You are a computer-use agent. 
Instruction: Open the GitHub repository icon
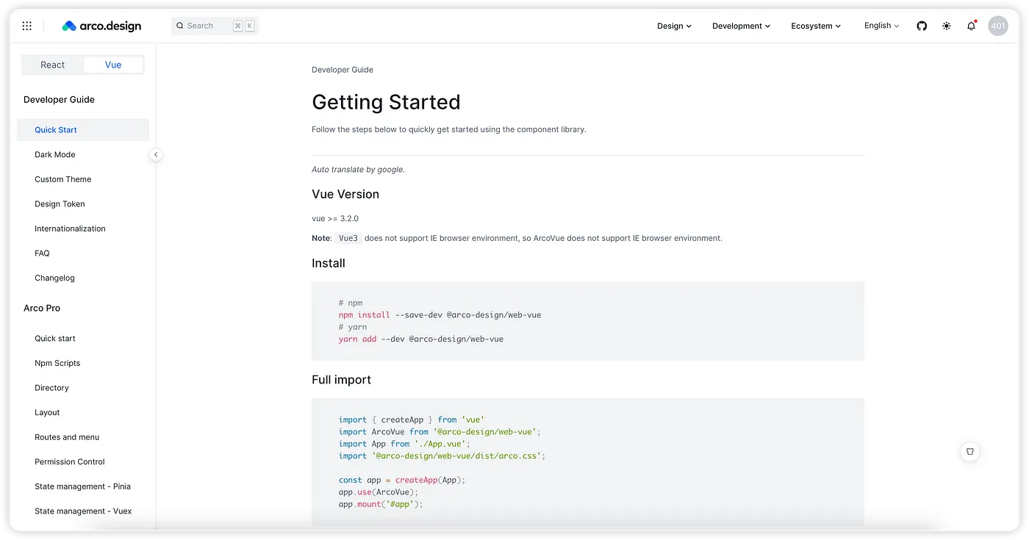pos(922,26)
